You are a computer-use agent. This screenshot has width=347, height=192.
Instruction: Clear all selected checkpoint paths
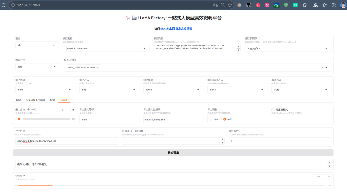[x=323, y=67]
